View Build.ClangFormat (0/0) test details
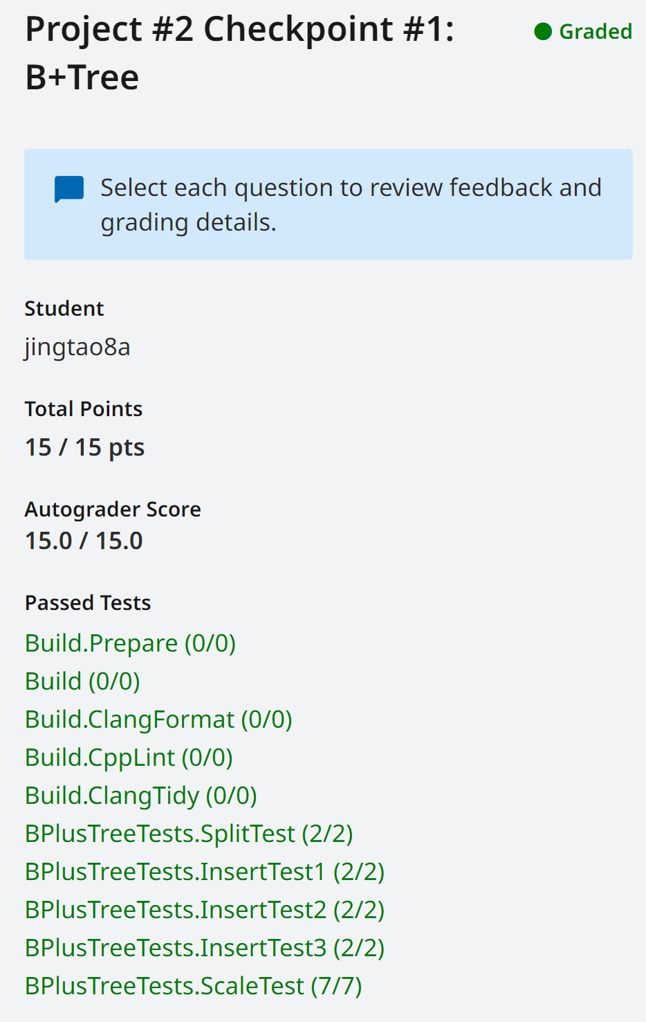Viewport: 646px width, 1022px height. [x=158, y=719]
